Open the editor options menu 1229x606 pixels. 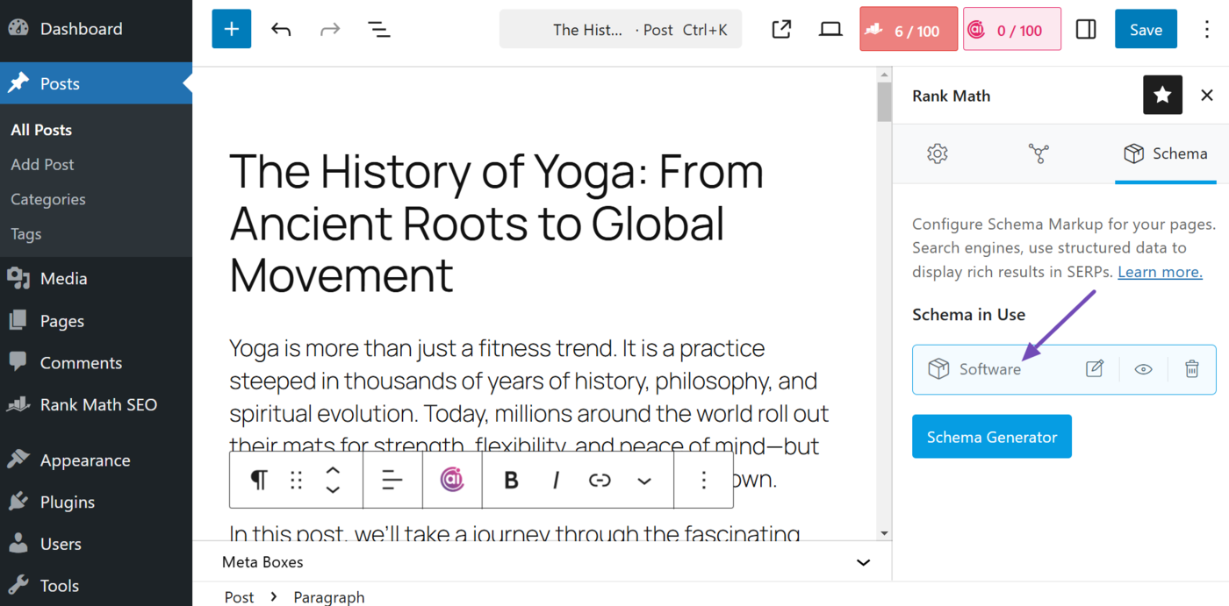click(1207, 30)
